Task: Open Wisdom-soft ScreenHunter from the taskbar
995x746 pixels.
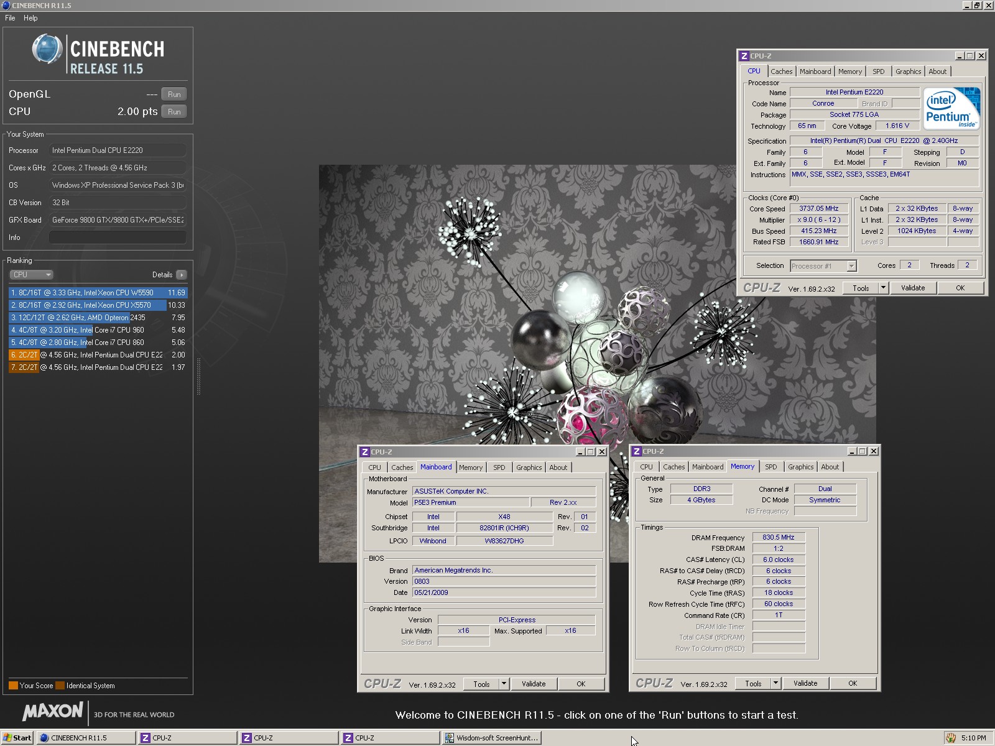Action: [x=491, y=738]
